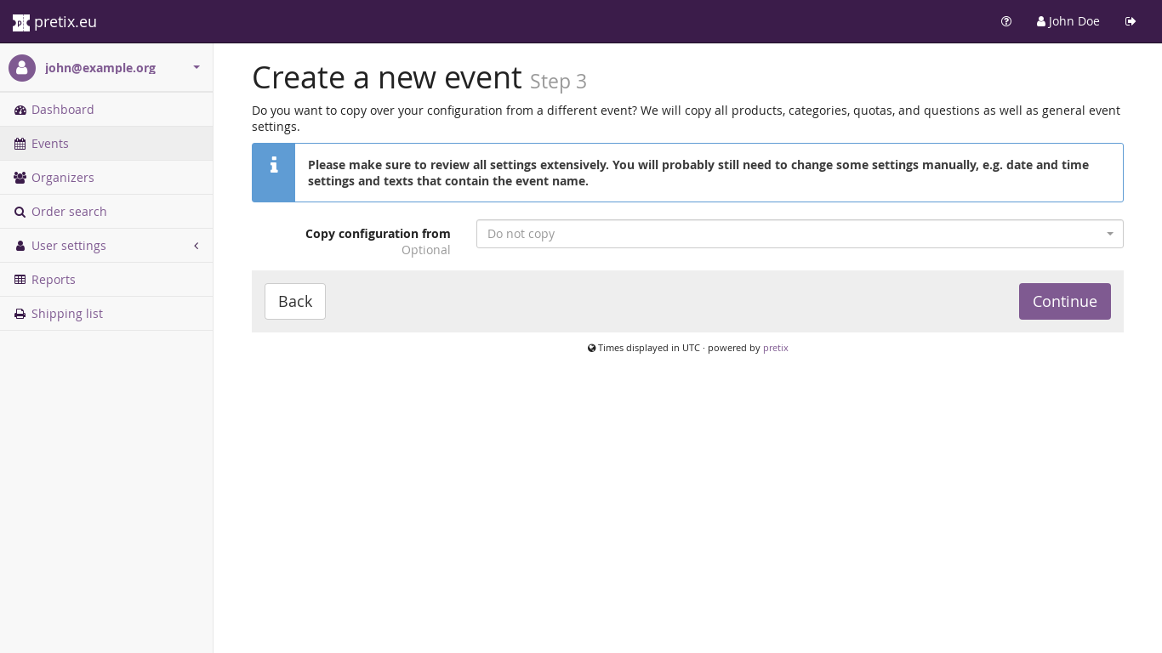The height and width of the screenshot is (653, 1162).
Task: Click the Shipping list printer icon
Action: point(20,314)
